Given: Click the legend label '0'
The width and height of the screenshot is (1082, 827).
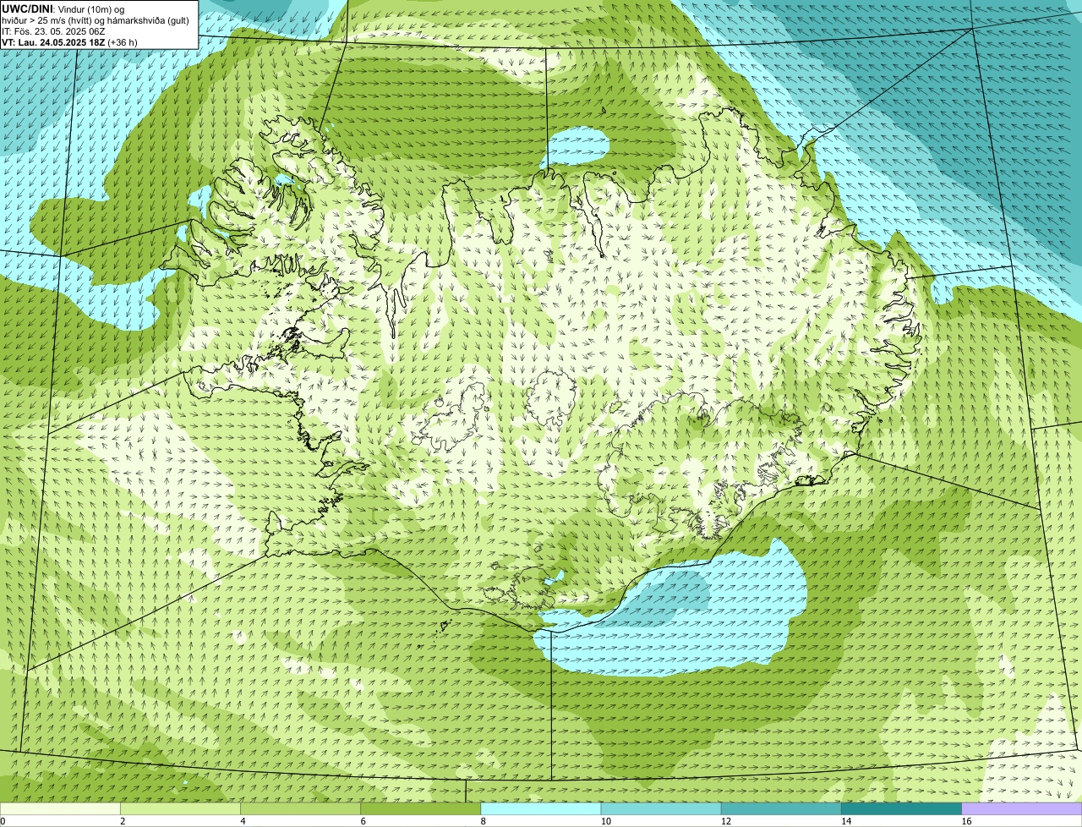Looking at the screenshot, I should pyautogui.click(x=3, y=821).
